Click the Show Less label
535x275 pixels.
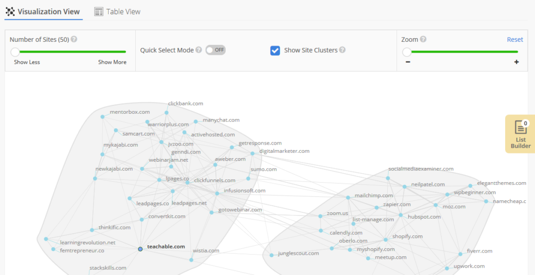[27, 62]
